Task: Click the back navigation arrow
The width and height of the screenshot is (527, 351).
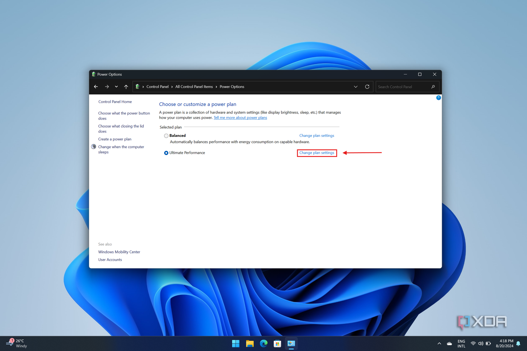Action: [x=96, y=86]
